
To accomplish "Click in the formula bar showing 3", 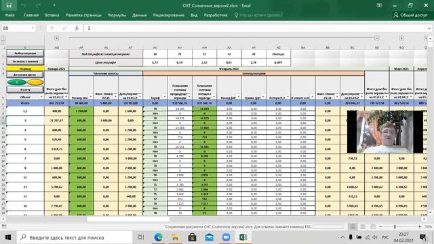I will [255, 28].
